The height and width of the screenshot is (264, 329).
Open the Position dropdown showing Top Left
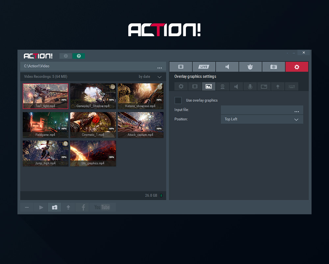[262, 119]
